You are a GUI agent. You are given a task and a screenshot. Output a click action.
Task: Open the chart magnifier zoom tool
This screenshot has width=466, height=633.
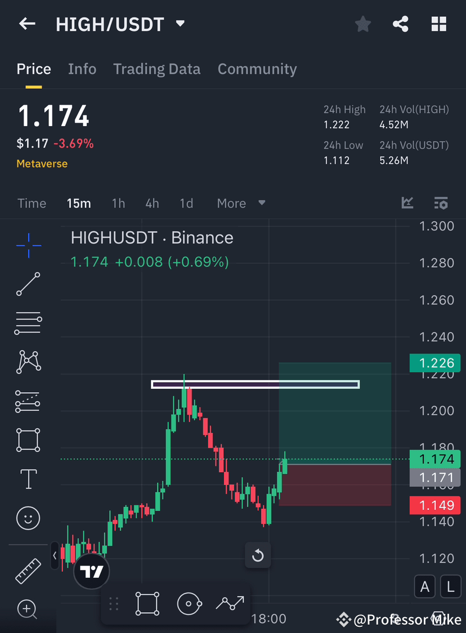tap(28, 610)
